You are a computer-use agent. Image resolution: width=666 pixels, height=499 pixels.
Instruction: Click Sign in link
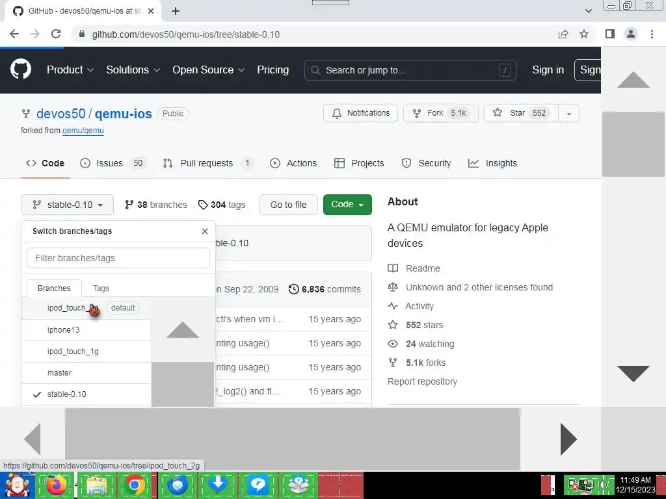tap(548, 70)
